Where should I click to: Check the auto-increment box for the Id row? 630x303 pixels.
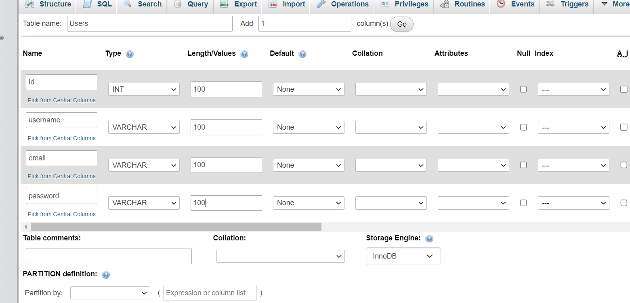[x=624, y=89]
